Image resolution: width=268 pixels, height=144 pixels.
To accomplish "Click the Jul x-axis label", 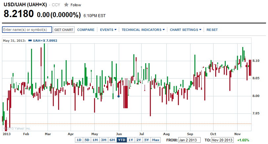I will click(x=142, y=134).
